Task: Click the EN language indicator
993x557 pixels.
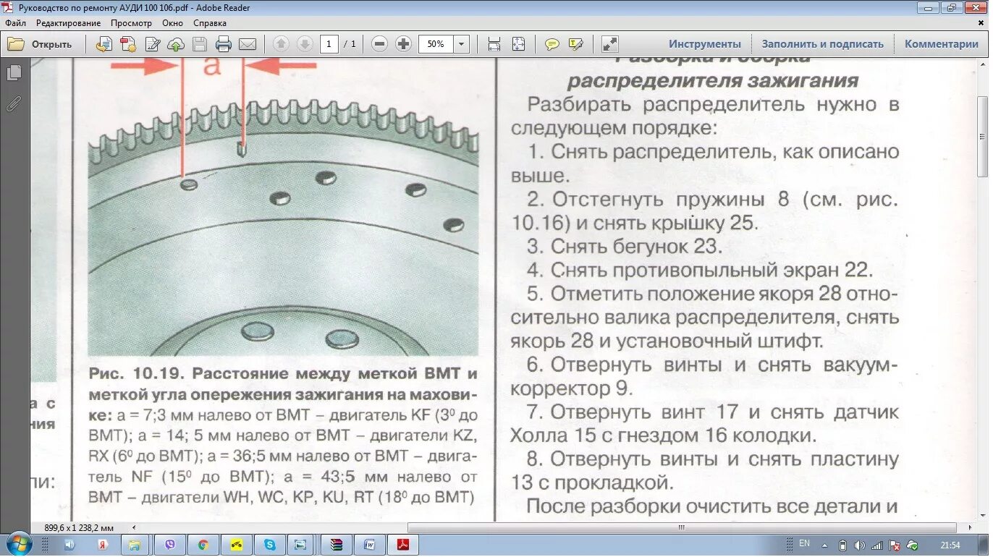Action: tap(804, 543)
